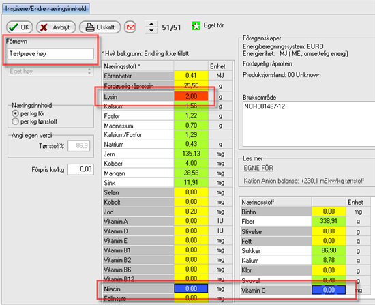Select the blue Vitamin C value cell
This screenshot has height=305, width=375.
(x=329, y=290)
